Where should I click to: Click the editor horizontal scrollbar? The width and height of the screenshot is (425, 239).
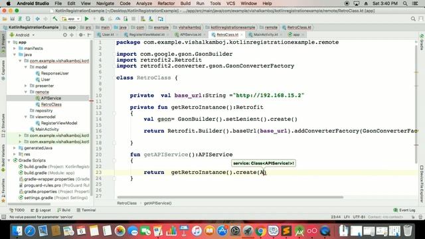230,197
